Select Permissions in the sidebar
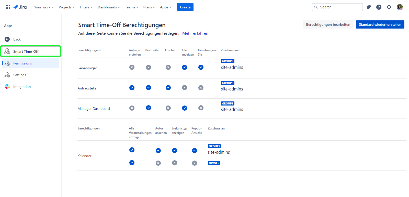Image resolution: width=409 pixels, height=197 pixels. [22, 63]
